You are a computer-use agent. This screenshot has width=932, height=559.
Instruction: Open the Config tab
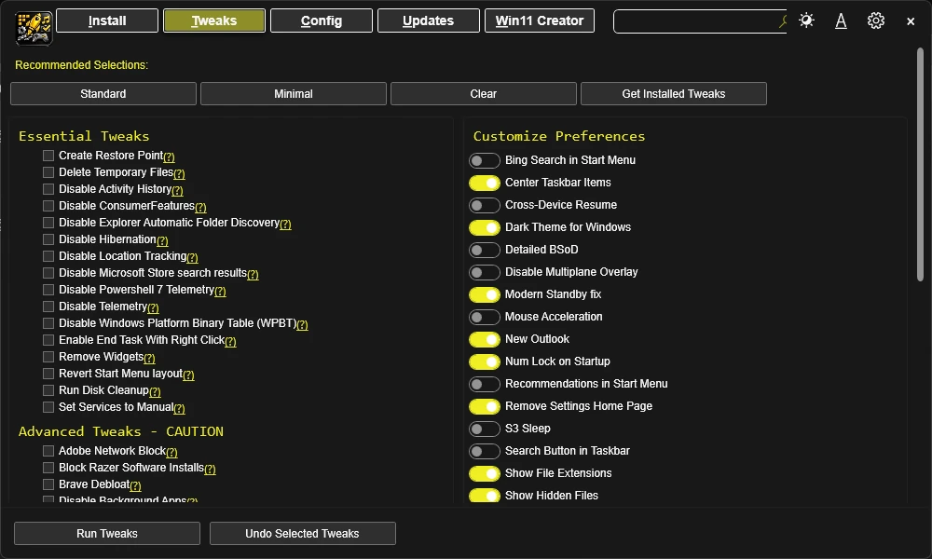[x=321, y=20]
